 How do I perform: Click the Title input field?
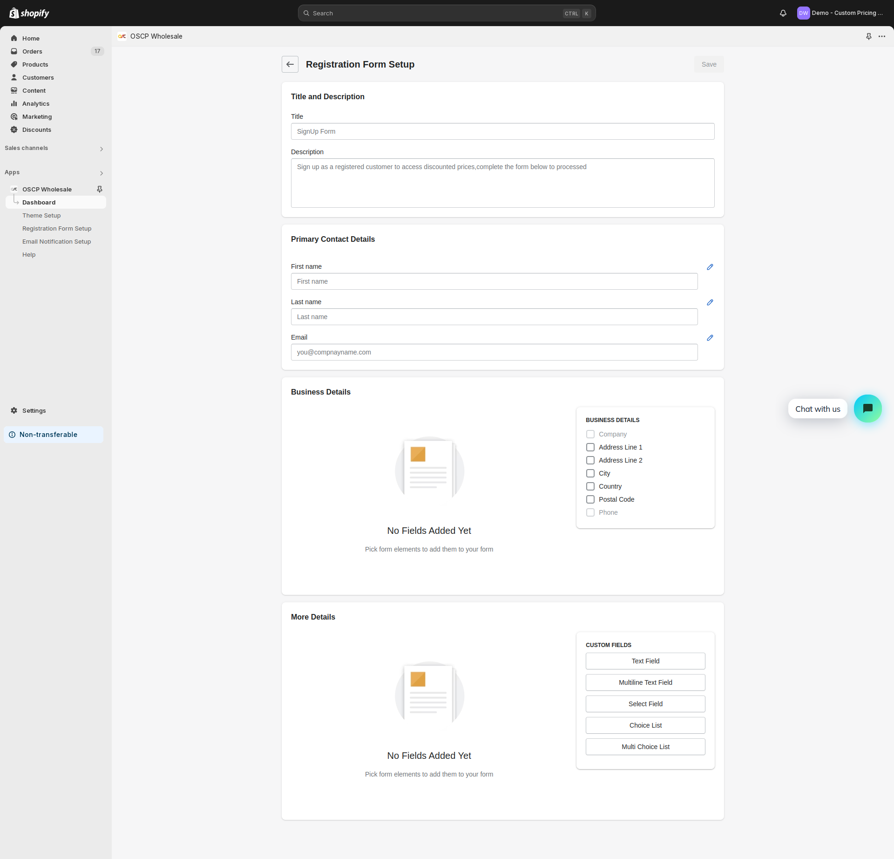tap(502, 131)
